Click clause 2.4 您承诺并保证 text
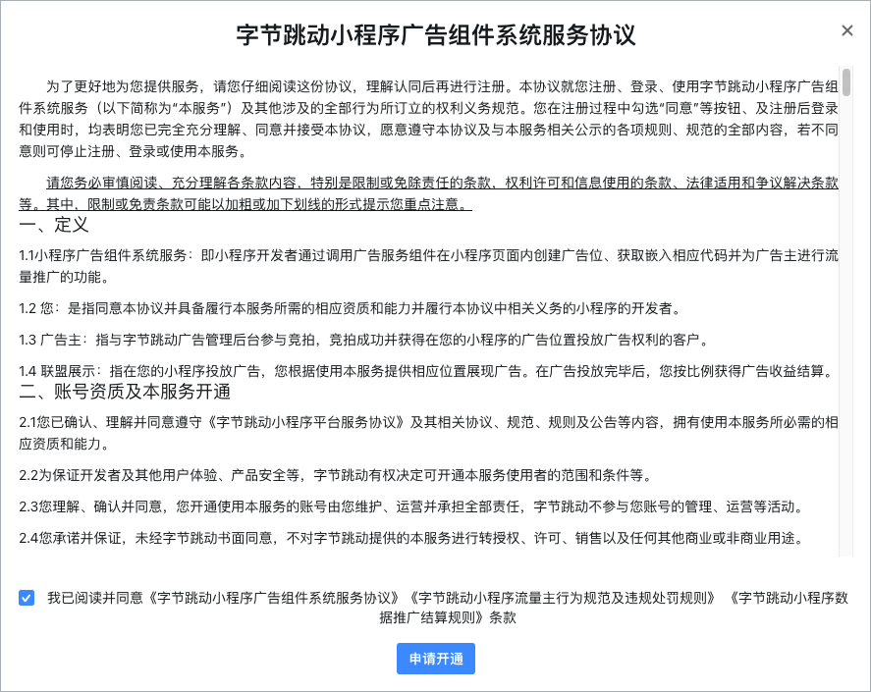The width and height of the screenshot is (871, 692). [x=412, y=538]
